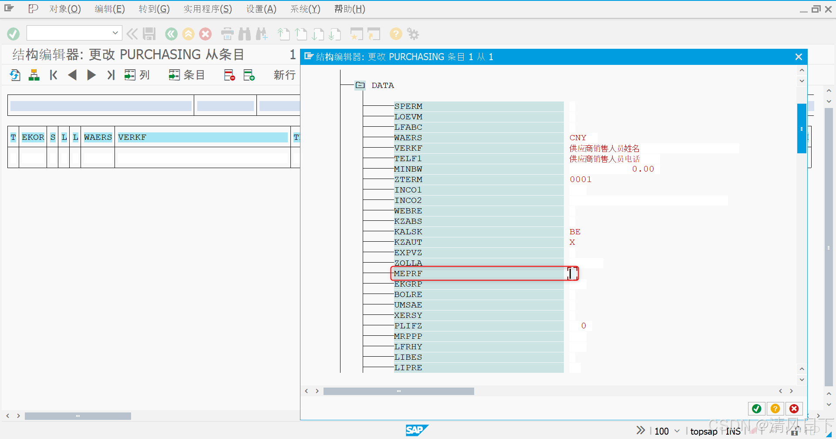836x439 pixels.
Task: Click the refresh/reset icon in editor toolbar
Action: pos(15,75)
